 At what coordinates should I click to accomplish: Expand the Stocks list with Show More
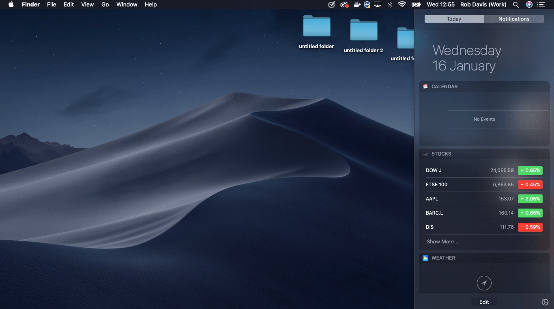[x=442, y=241]
